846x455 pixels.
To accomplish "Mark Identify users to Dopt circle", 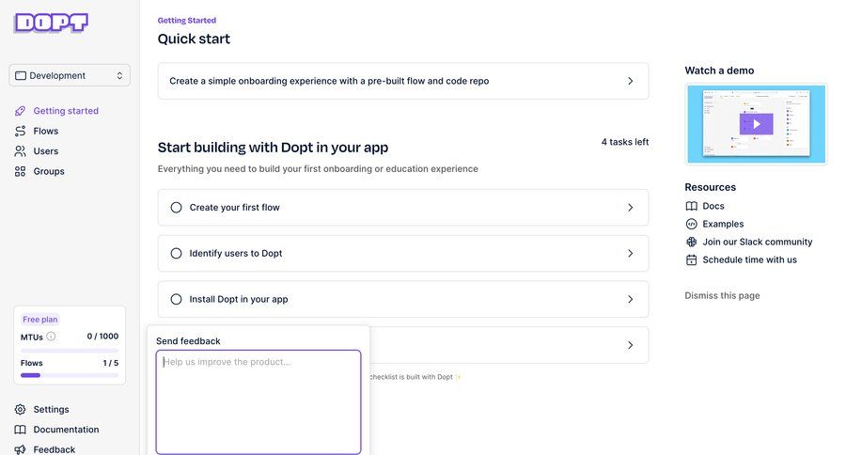I will (176, 253).
